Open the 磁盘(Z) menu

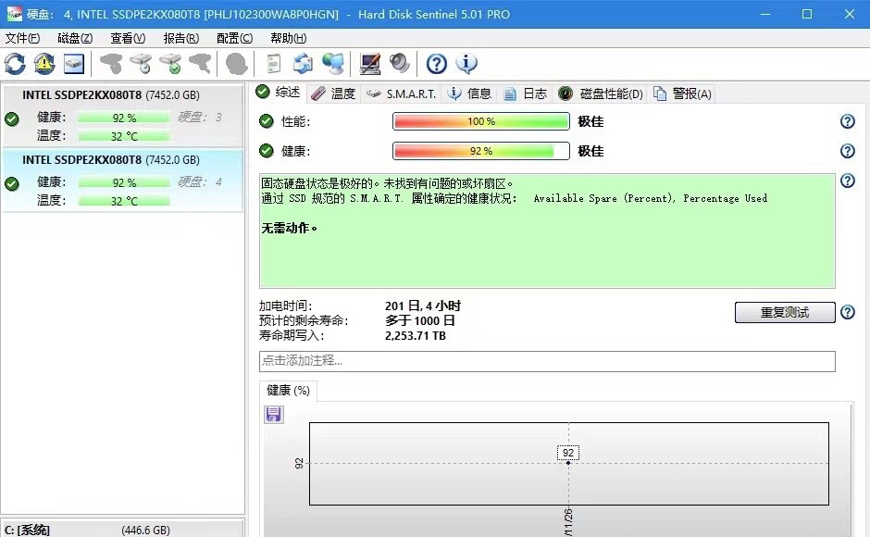coord(75,38)
